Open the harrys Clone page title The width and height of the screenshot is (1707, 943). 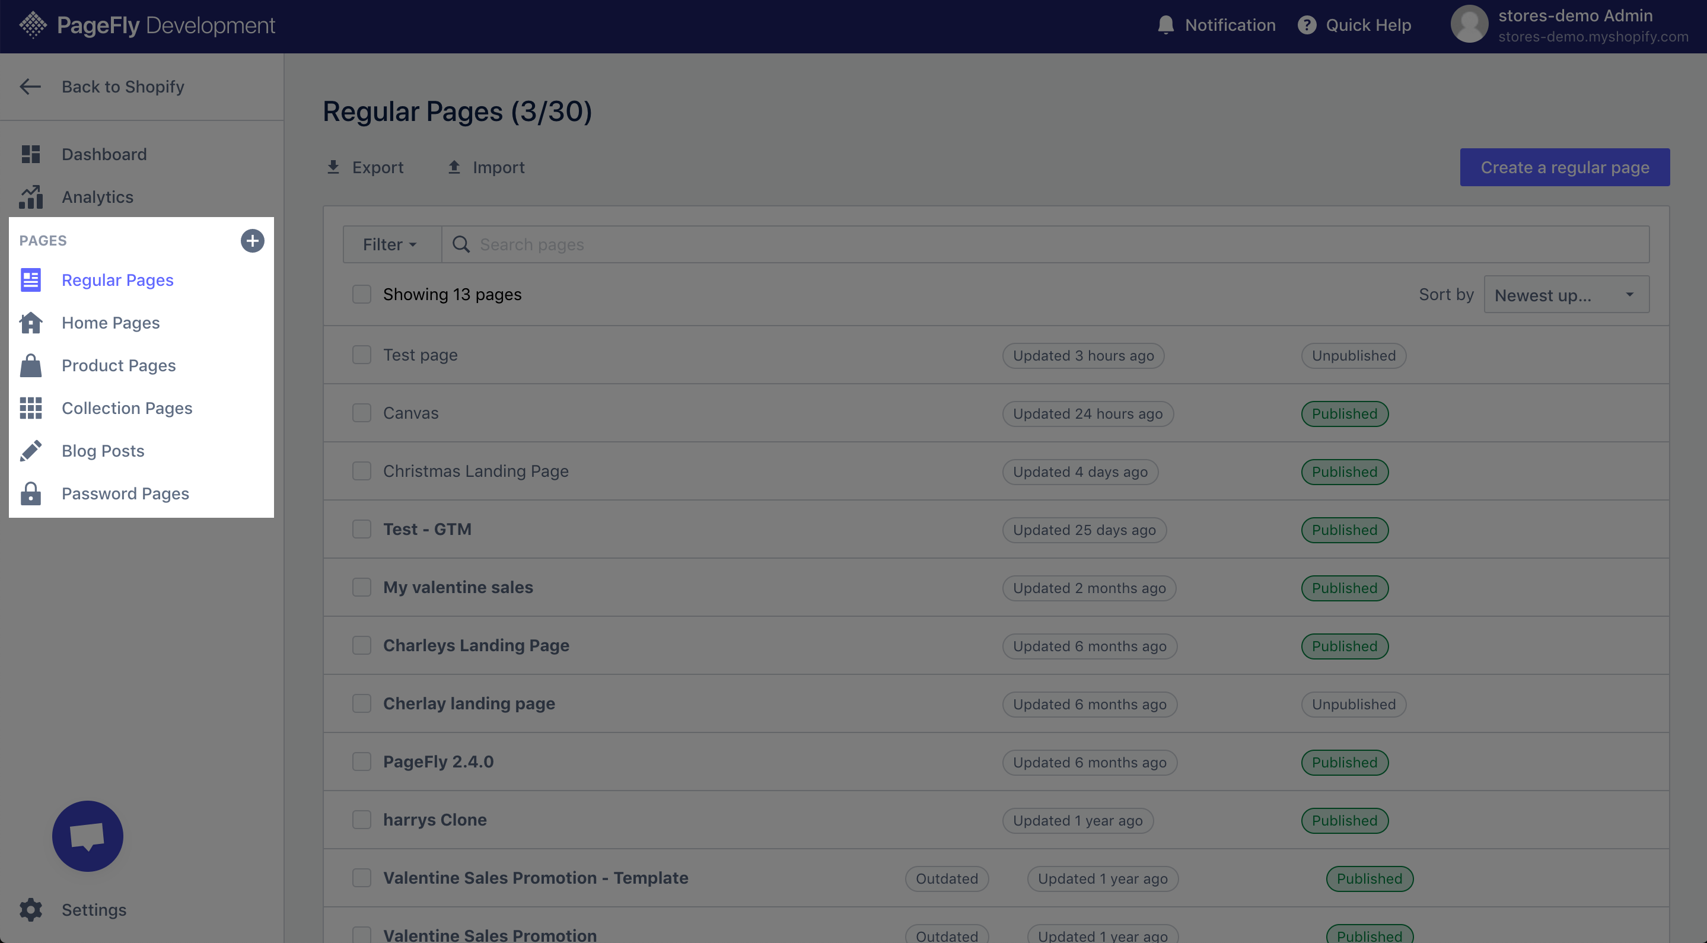(435, 820)
